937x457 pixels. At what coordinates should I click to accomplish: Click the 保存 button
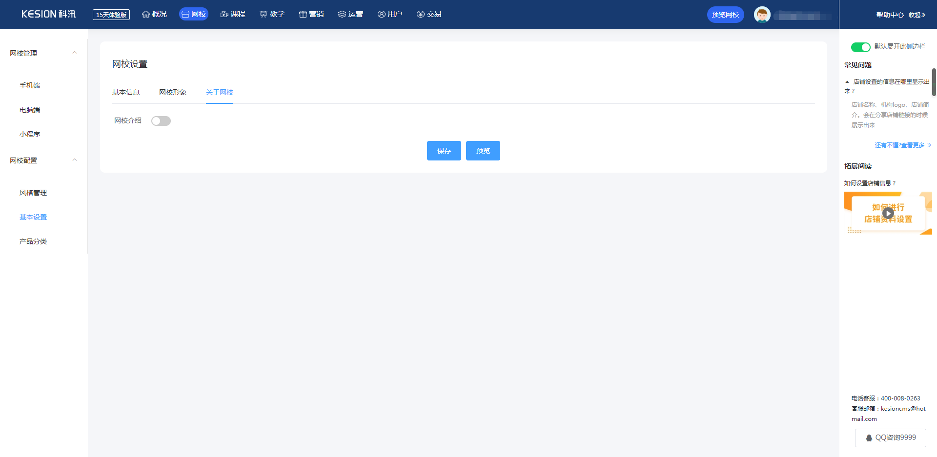pyautogui.click(x=444, y=151)
